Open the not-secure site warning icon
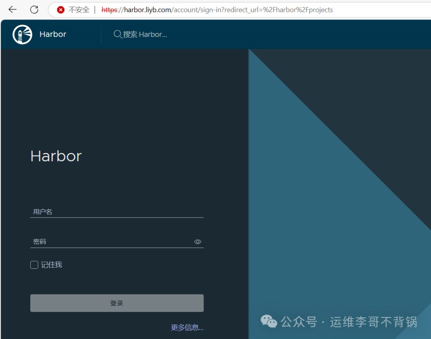431x339 pixels. click(x=61, y=10)
